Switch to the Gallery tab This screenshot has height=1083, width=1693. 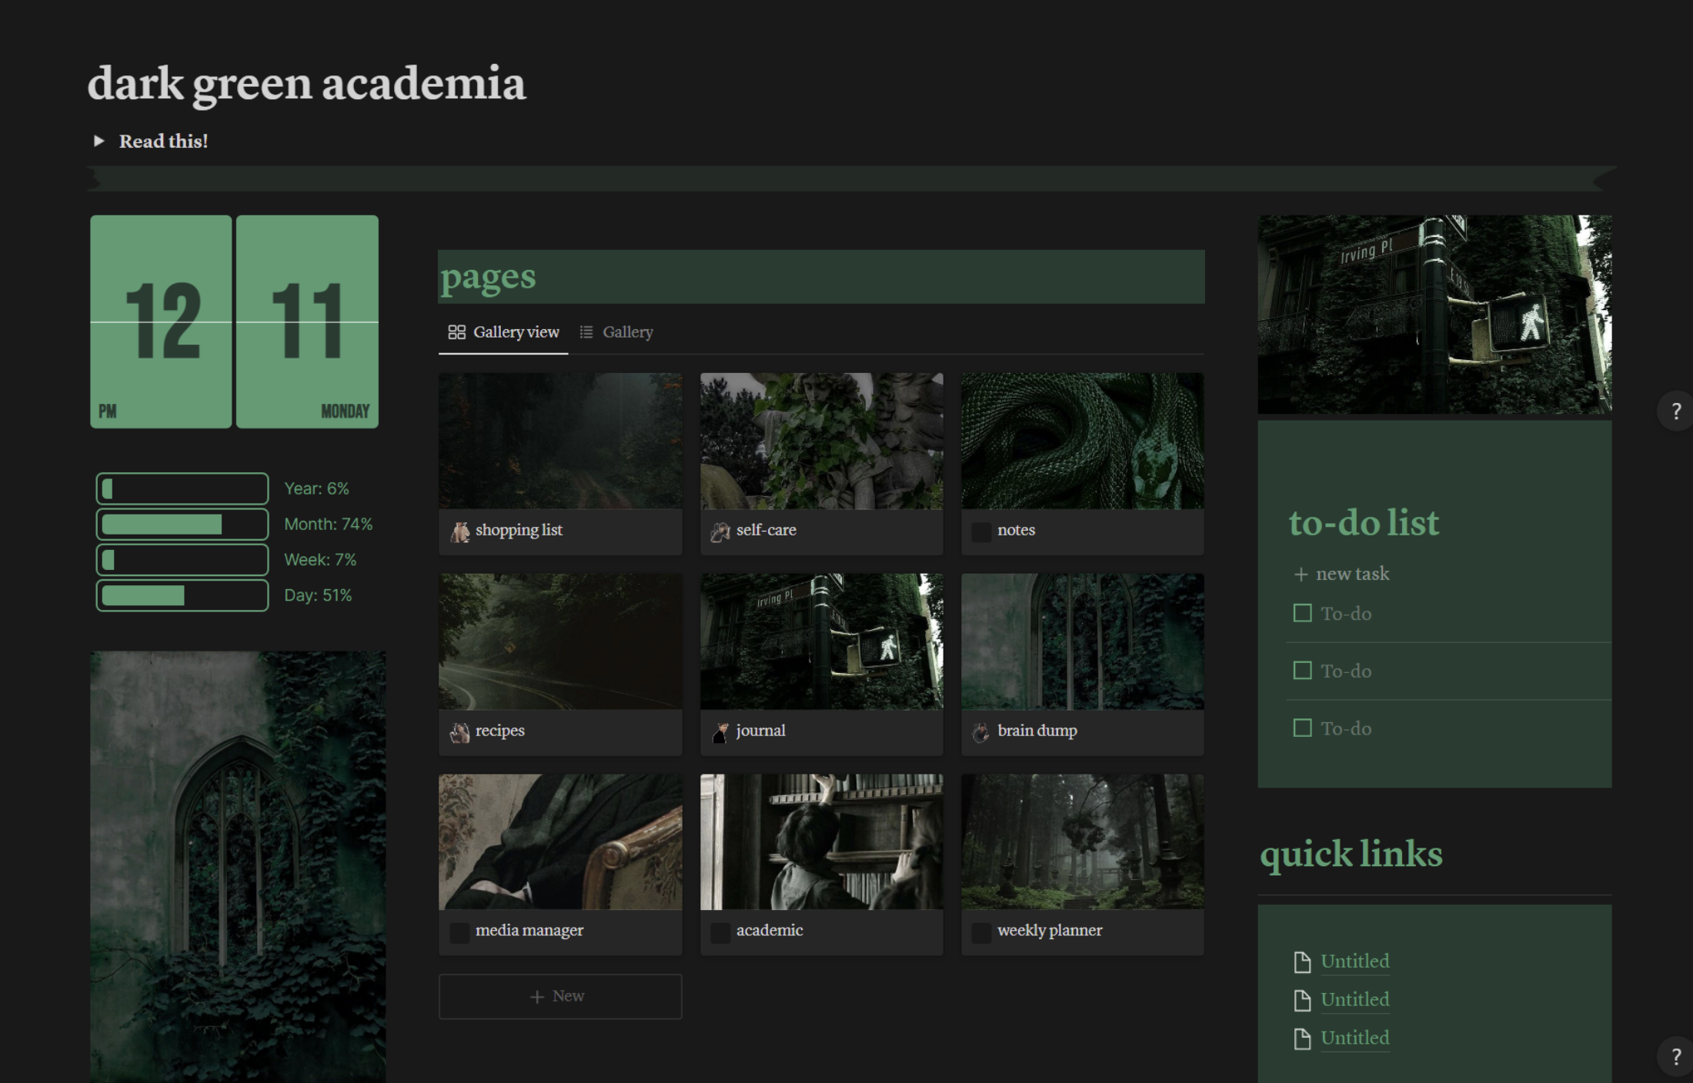(628, 332)
